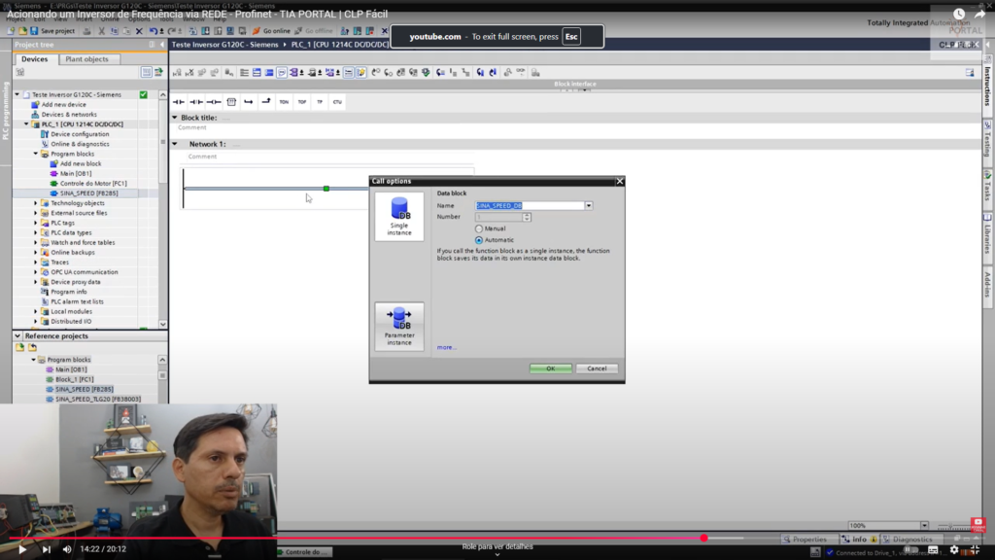Viewport: 995px width, 560px height.
Task: Switch to the Devices tab
Action: tap(34, 59)
